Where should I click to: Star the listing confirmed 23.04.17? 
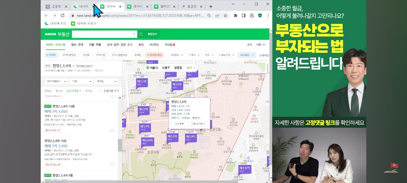pos(112,130)
